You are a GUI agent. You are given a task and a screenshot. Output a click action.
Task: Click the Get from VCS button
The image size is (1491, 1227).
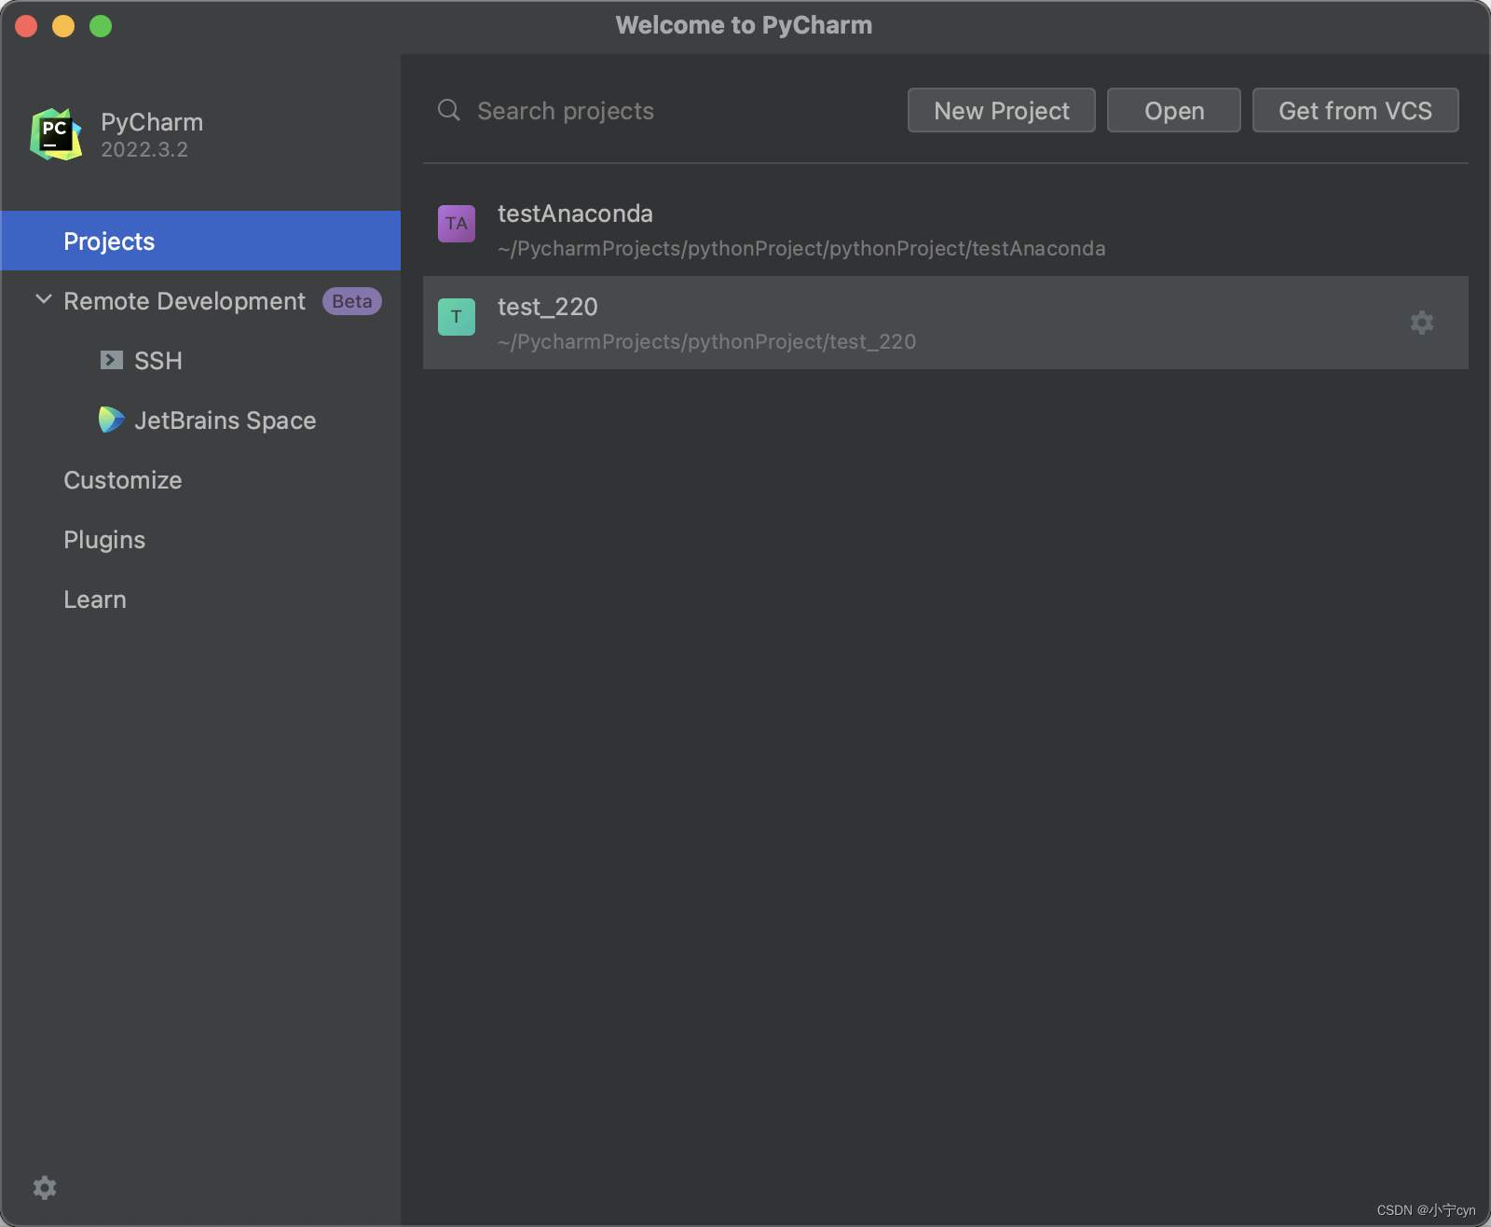pos(1356,110)
